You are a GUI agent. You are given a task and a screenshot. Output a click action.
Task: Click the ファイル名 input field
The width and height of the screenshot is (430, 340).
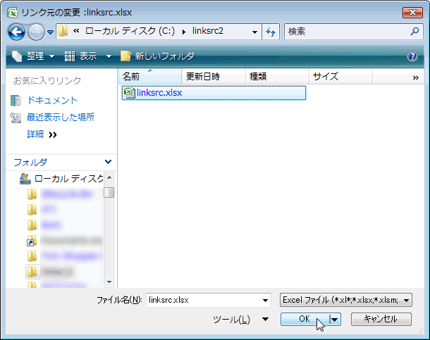(x=203, y=300)
